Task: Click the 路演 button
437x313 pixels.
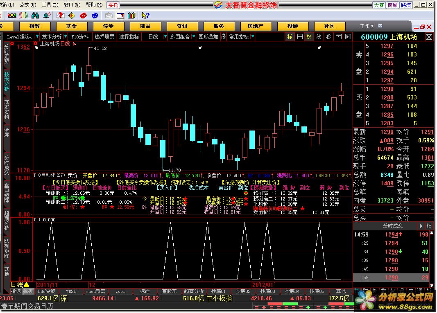Action: pos(406,5)
